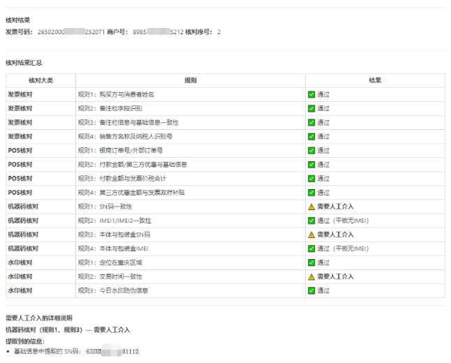Click green check for 银商订单号/外部订单号 row
This screenshot has width=451, height=363.
(x=311, y=150)
